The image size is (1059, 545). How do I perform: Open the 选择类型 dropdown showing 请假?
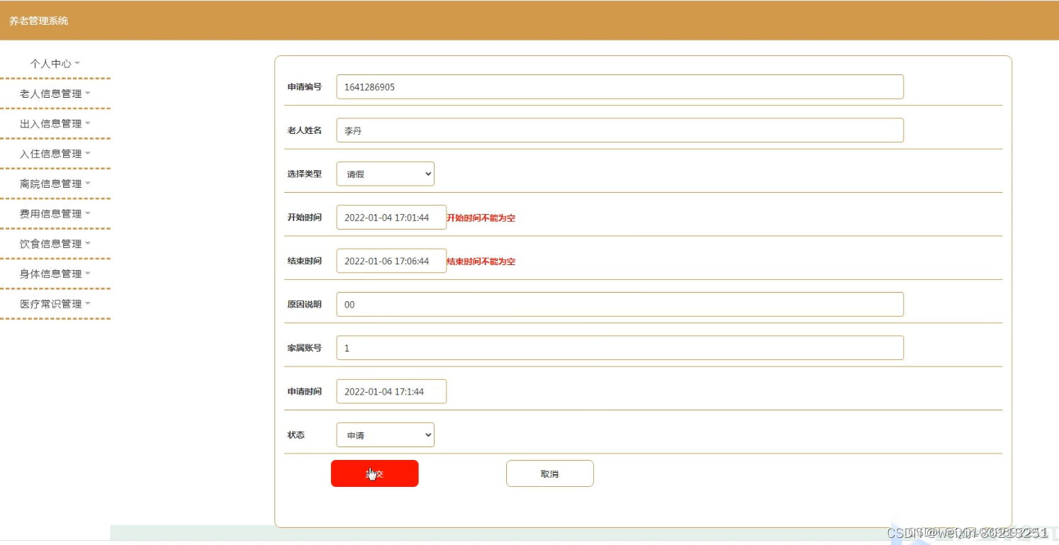point(385,174)
